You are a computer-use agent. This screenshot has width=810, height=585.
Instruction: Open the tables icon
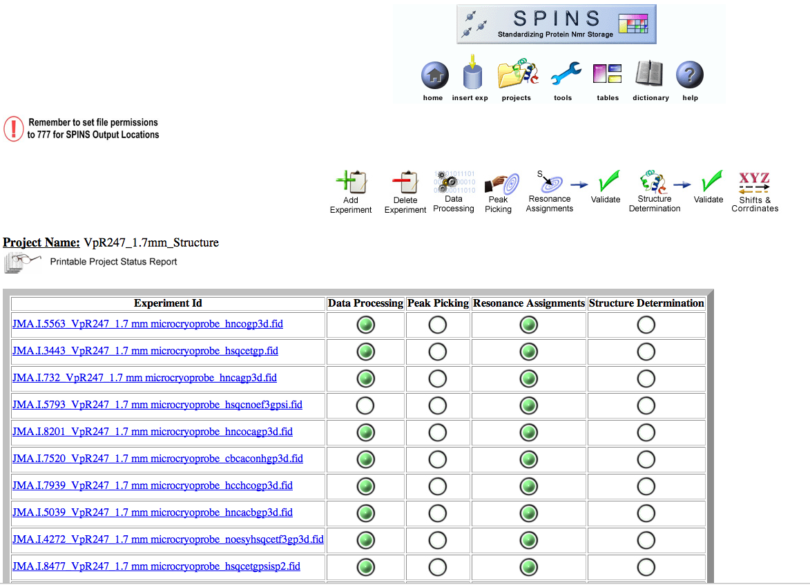(x=608, y=75)
